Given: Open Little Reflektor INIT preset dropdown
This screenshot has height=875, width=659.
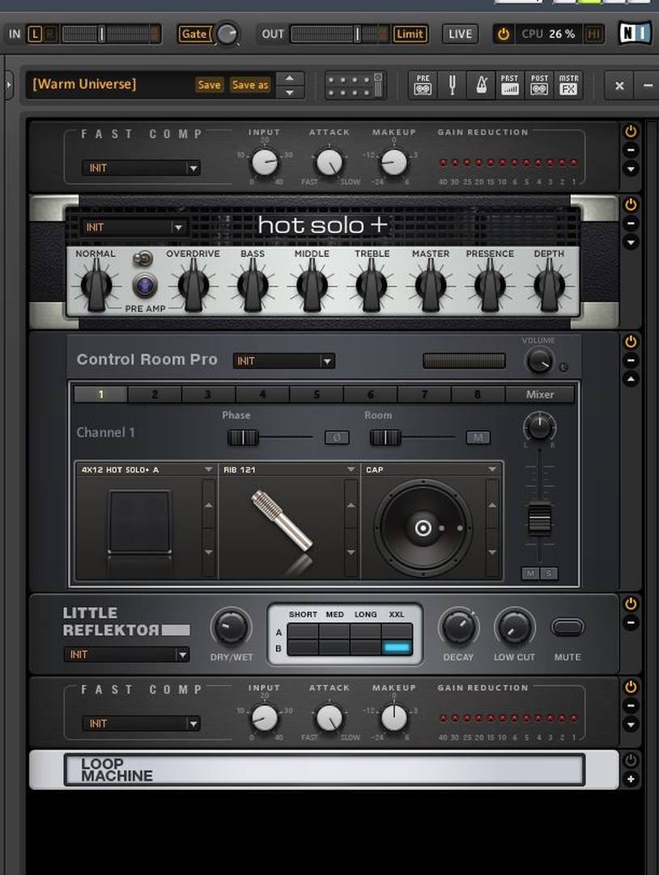Looking at the screenshot, I should point(126,654).
